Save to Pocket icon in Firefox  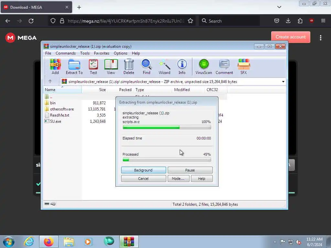(x=277, y=21)
